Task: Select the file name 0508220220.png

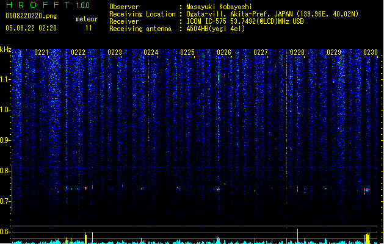Action: (x=31, y=16)
